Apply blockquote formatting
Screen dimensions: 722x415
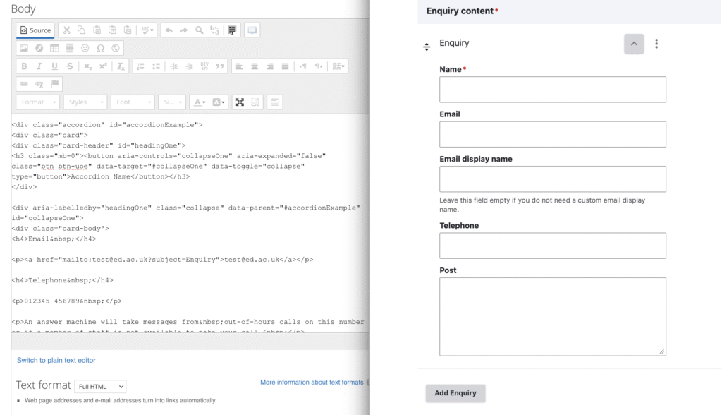click(x=219, y=66)
